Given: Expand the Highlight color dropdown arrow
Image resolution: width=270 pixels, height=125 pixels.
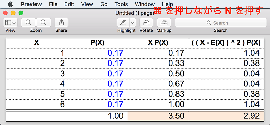Looking at the screenshot, I should pos(133,23).
